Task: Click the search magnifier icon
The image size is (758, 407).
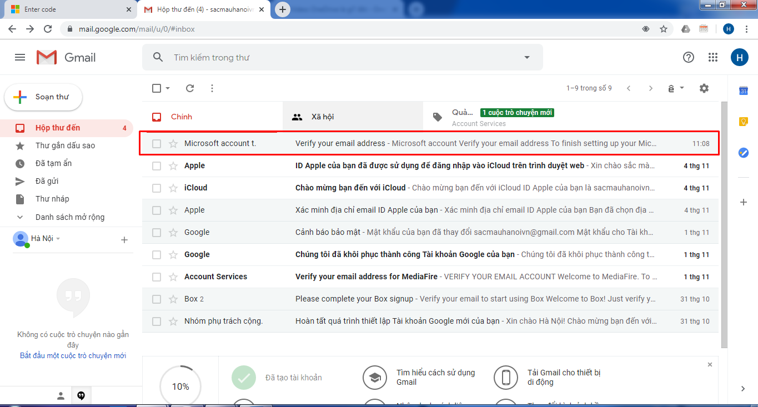Action: (x=158, y=57)
